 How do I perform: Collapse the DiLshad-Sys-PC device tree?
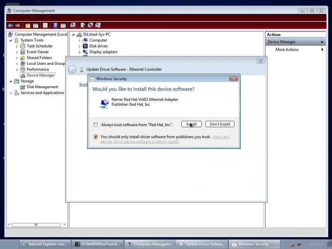73,34
